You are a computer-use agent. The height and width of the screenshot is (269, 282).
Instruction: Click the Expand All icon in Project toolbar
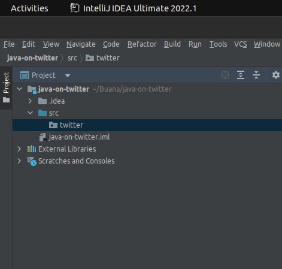point(241,75)
